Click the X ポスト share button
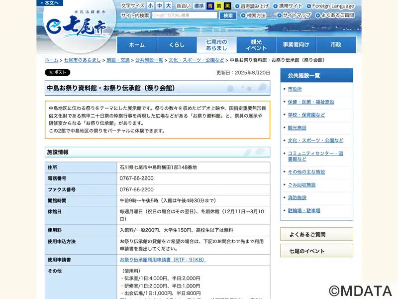The width and height of the screenshot is (398, 299). click(x=57, y=72)
